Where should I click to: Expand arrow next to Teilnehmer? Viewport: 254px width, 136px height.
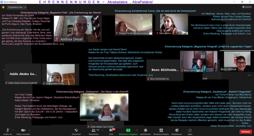click(x=102, y=130)
